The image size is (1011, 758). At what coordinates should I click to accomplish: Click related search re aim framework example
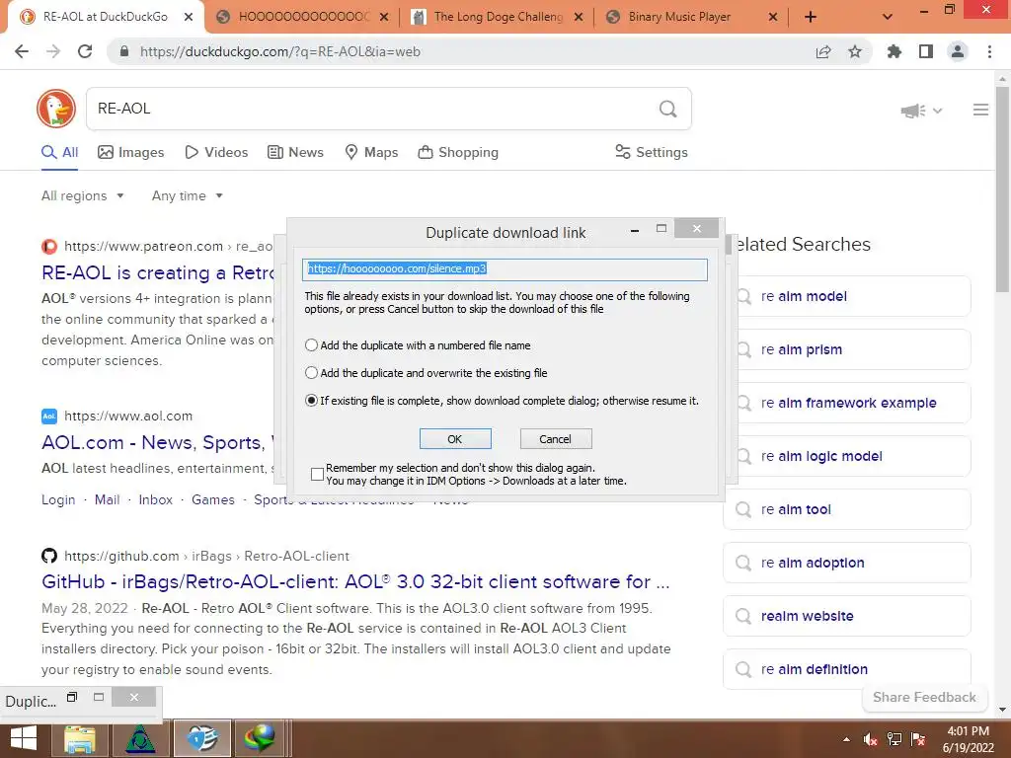pyautogui.click(x=846, y=403)
